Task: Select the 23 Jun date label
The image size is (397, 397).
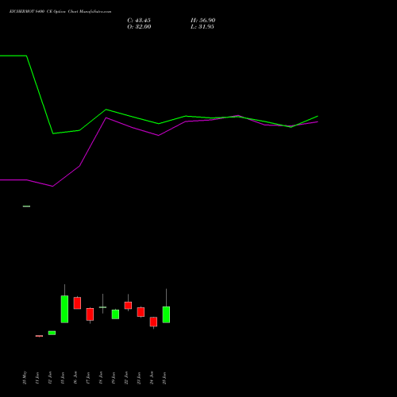Action: click(x=140, y=378)
